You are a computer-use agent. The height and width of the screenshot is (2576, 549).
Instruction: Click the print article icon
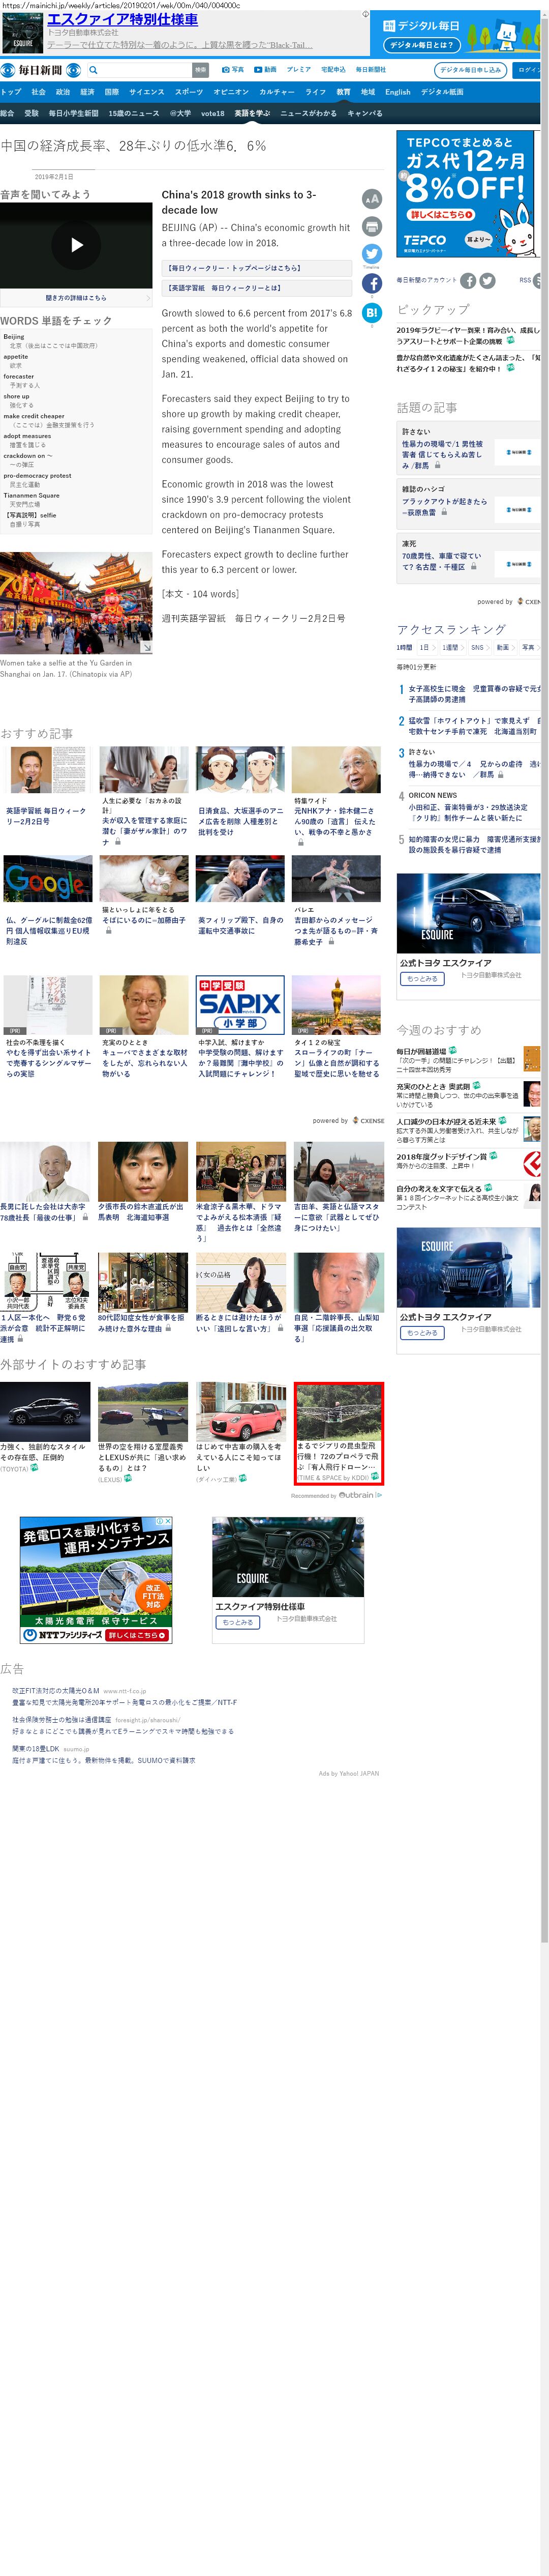tap(371, 227)
